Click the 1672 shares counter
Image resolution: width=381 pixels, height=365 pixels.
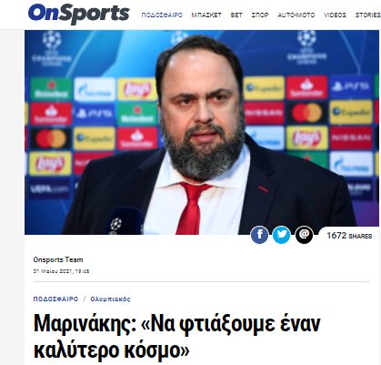pos(349,236)
